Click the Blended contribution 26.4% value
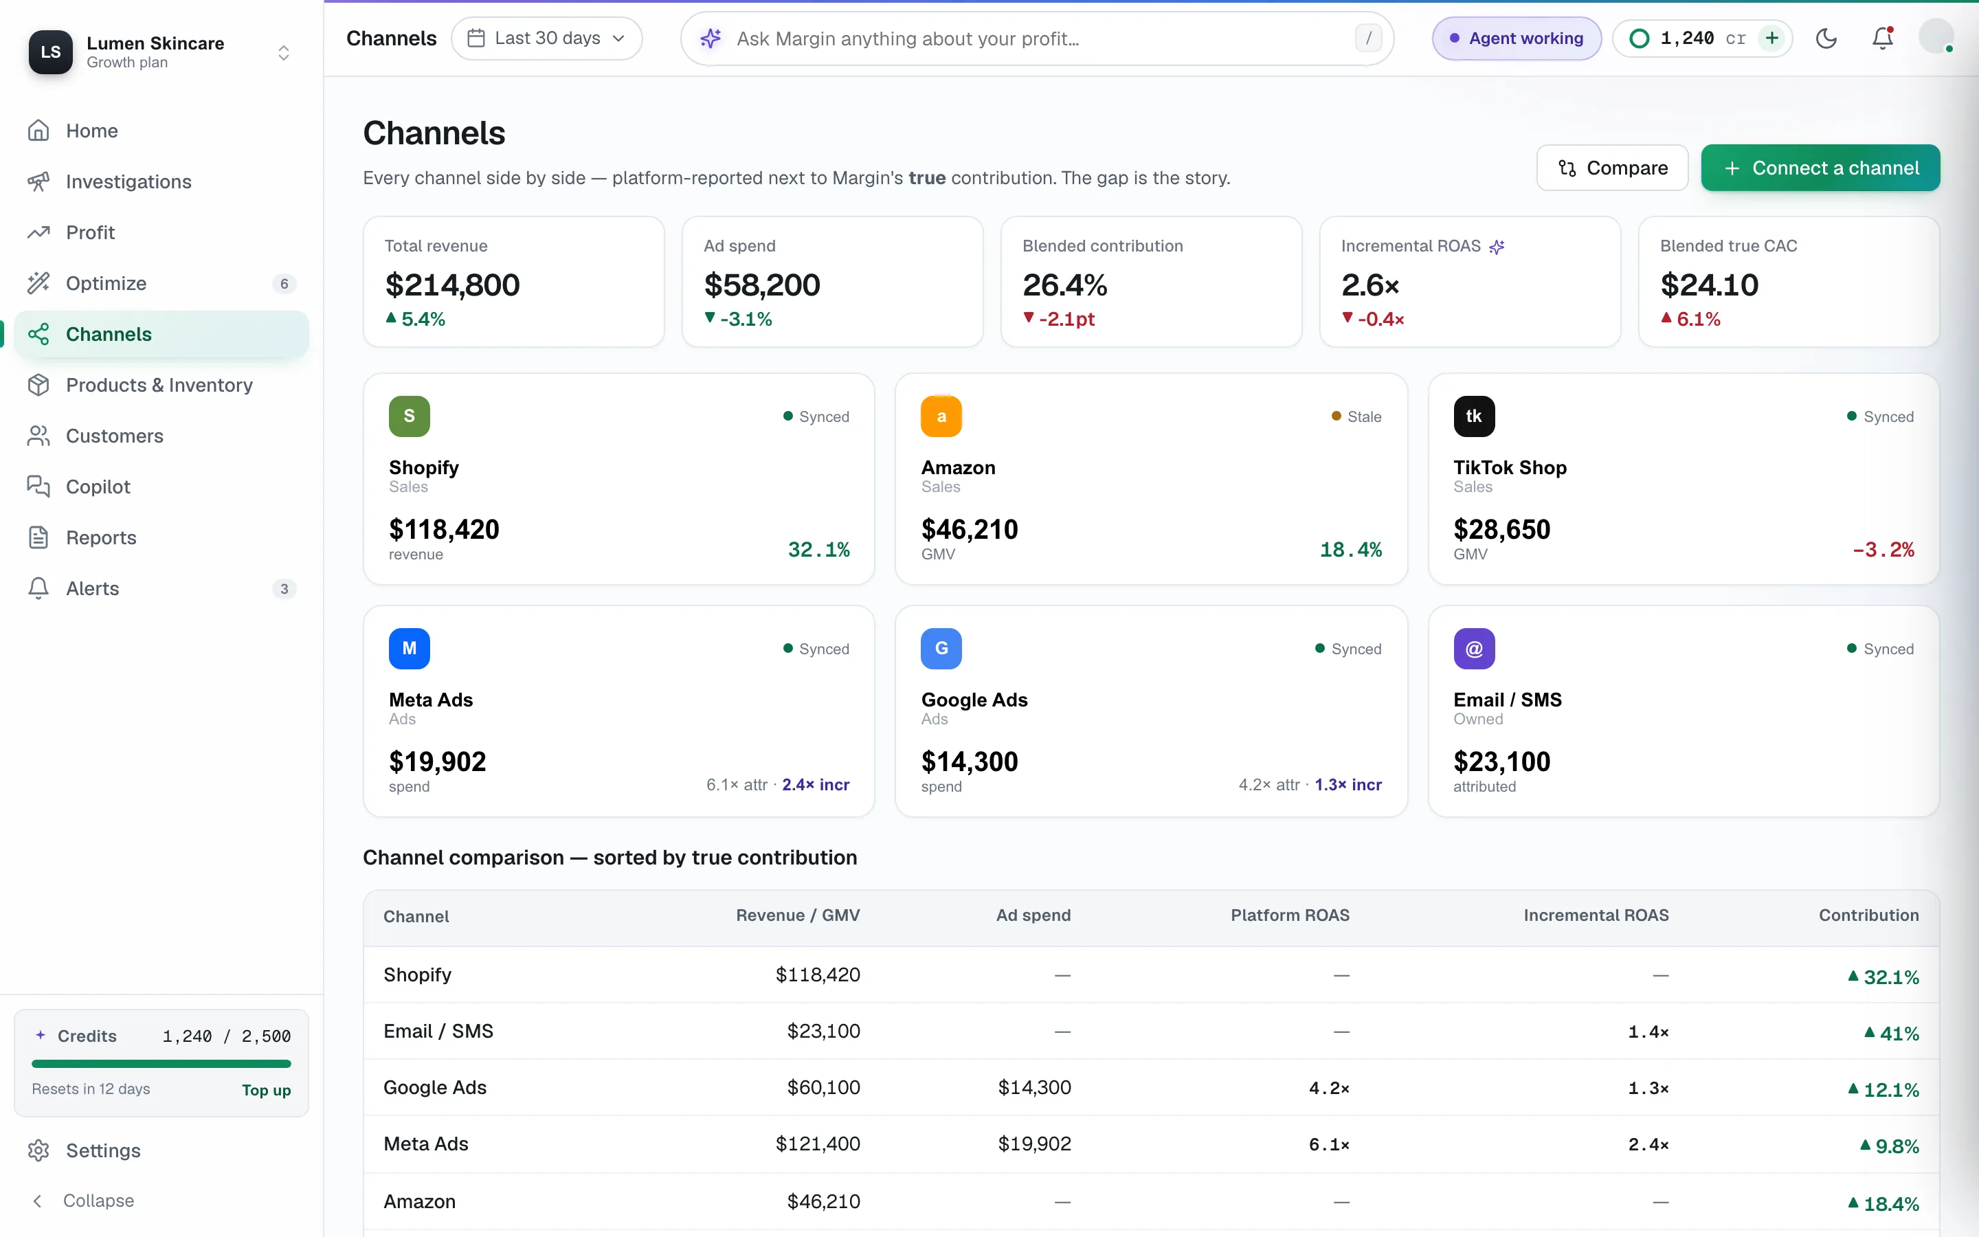This screenshot has height=1237, width=1979. point(1064,285)
